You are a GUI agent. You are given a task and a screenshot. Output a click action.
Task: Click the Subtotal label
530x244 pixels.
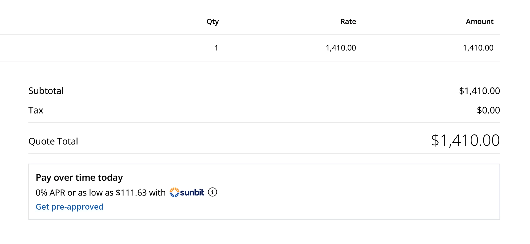click(x=46, y=91)
